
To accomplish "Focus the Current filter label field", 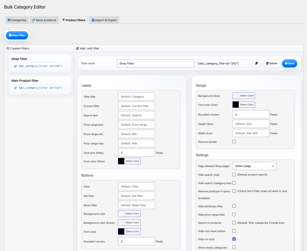I will pos(137,106).
